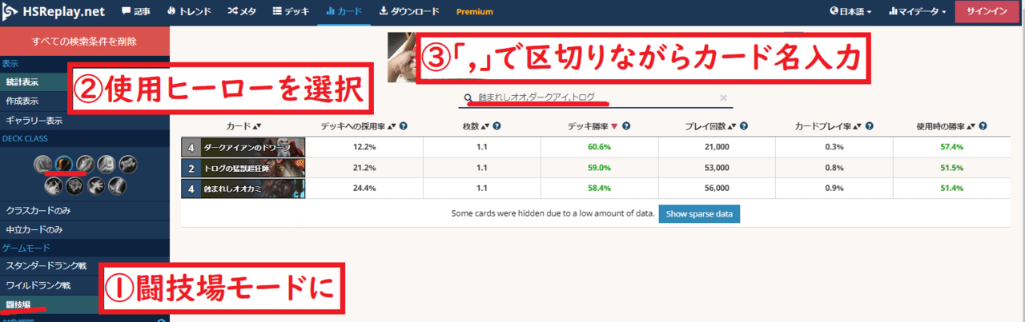Select スタンダードランク戦 game mode
Screen dimensions: 1025x322
(x=85, y=265)
